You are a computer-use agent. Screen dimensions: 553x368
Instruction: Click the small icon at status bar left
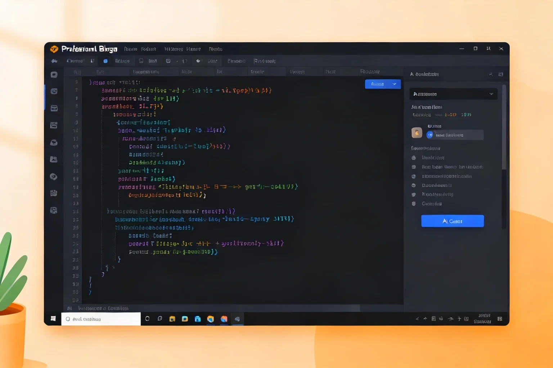[x=69, y=308]
